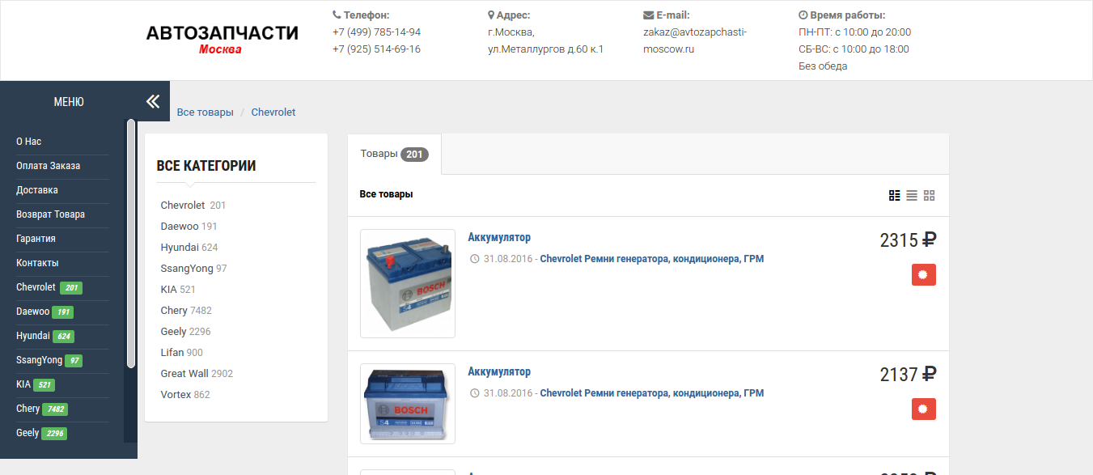This screenshot has height=475, width=1093.
Task: Click the АВТОЗАПЧАСТИ Москва logo
Action: tap(222, 40)
